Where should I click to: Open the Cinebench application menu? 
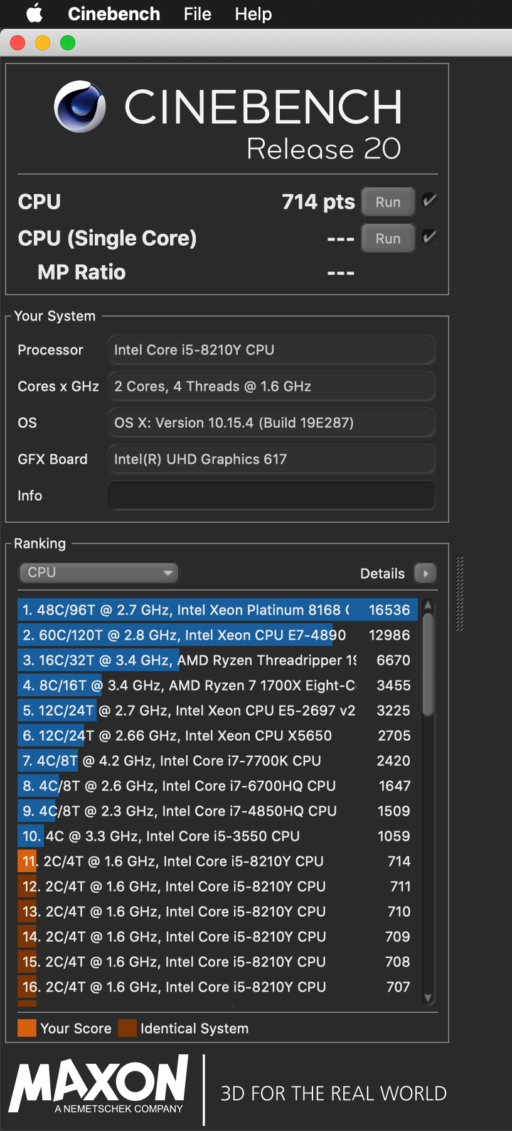tap(114, 14)
